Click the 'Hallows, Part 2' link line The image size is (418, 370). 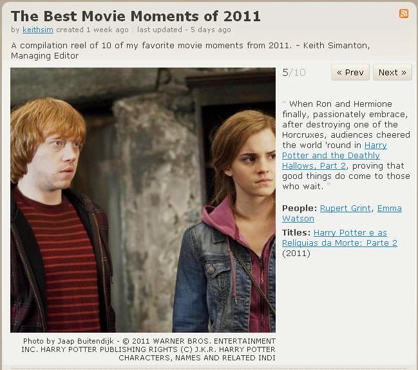[314, 165]
